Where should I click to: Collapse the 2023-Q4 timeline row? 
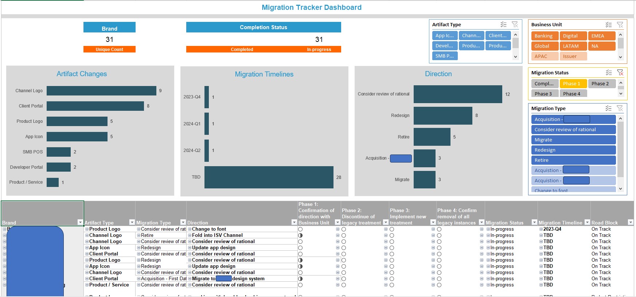pos(541,229)
